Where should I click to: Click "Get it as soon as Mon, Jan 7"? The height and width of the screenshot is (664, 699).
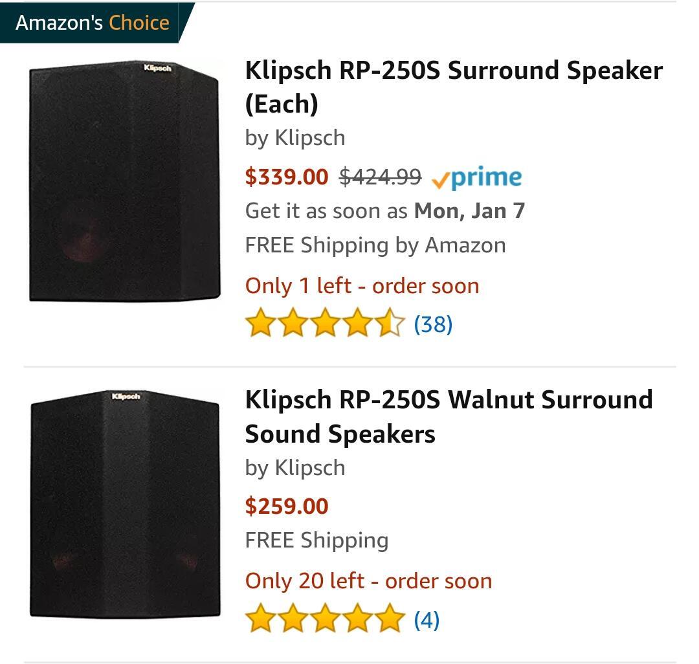point(384,211)
